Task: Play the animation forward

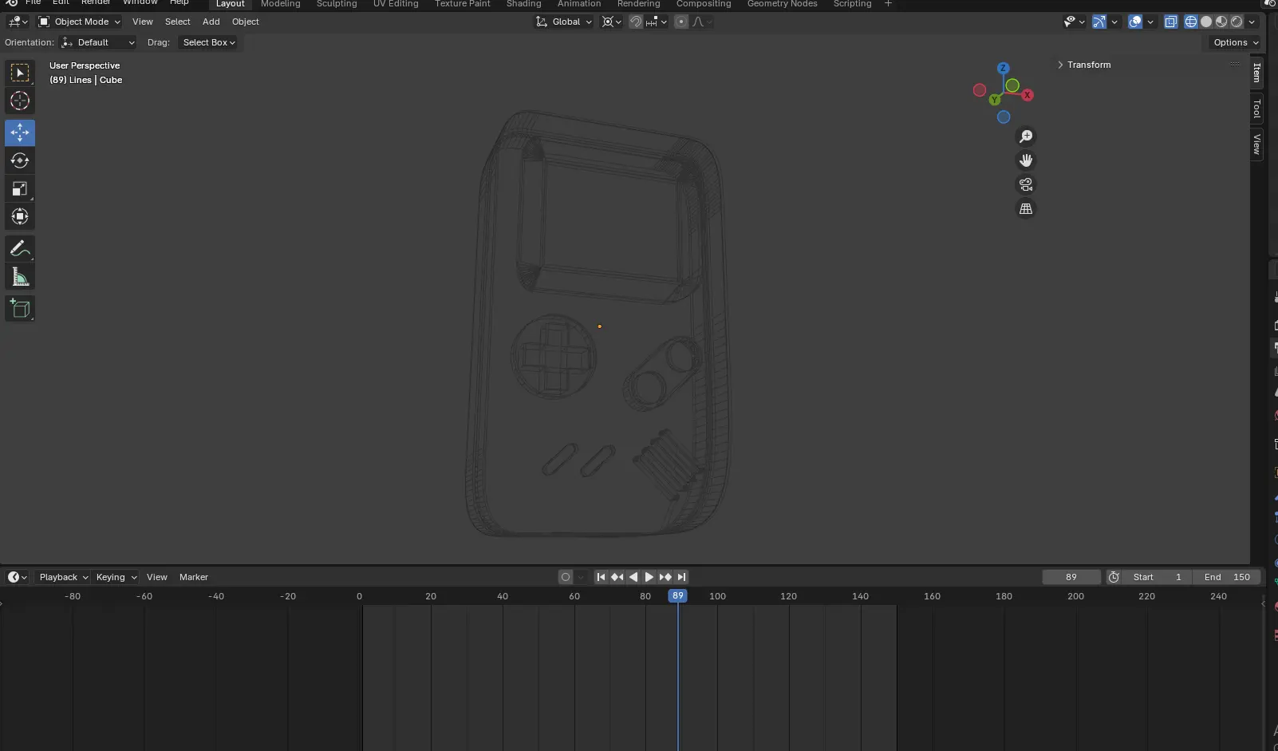Action: pyautogui.click(x=649, y=577)
